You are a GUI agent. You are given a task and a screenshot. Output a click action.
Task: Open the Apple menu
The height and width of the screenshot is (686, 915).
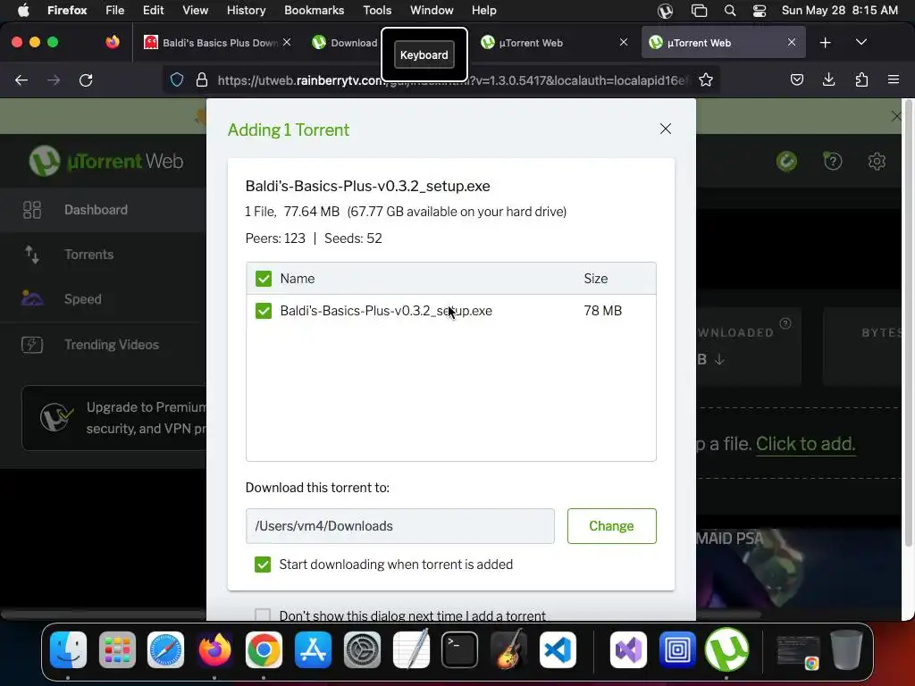(x=23, y=11)
